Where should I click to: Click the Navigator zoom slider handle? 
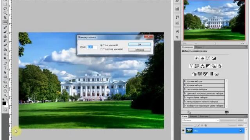(x=215, y=43)
